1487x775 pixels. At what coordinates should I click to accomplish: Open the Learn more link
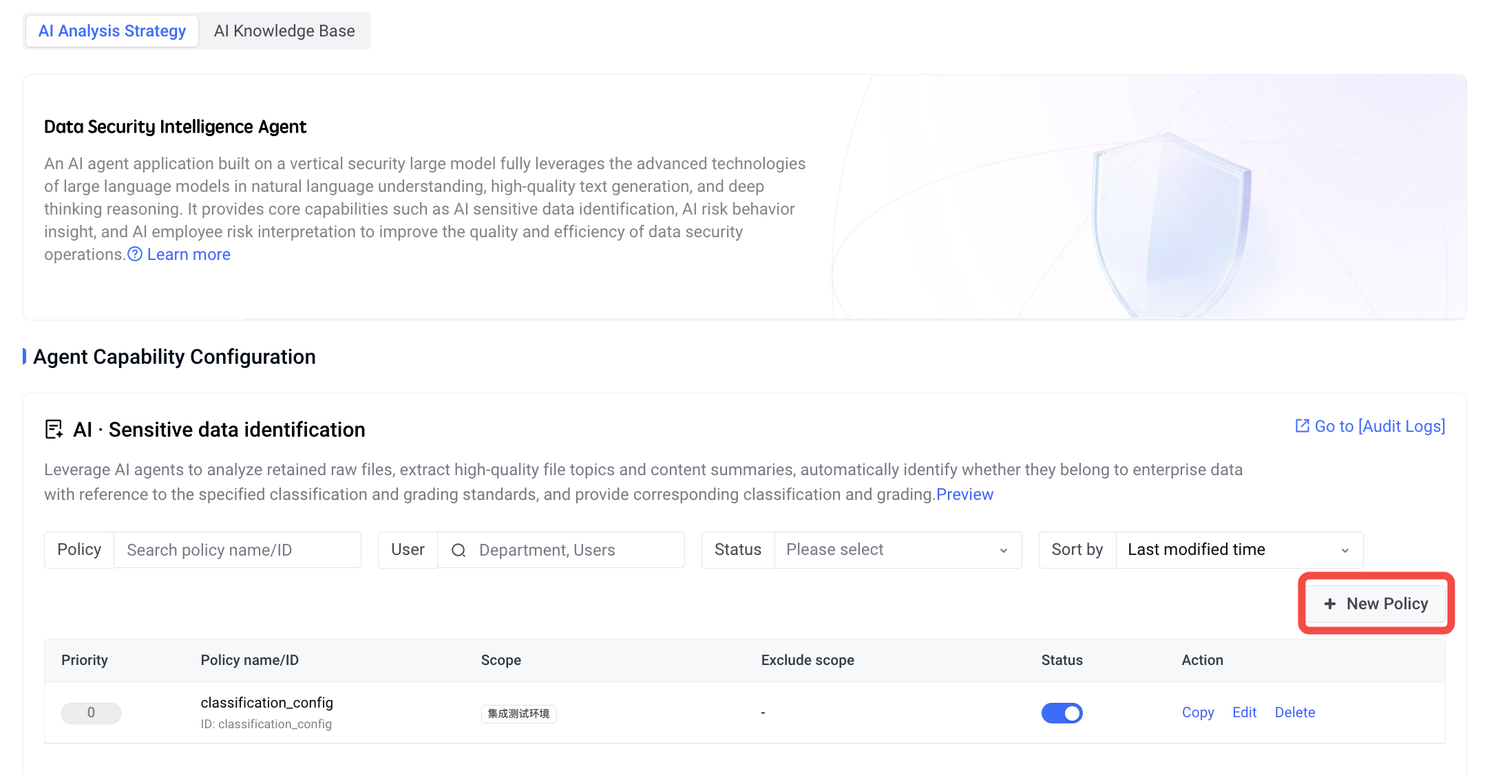pyautogui.click(x=189, y=254)
